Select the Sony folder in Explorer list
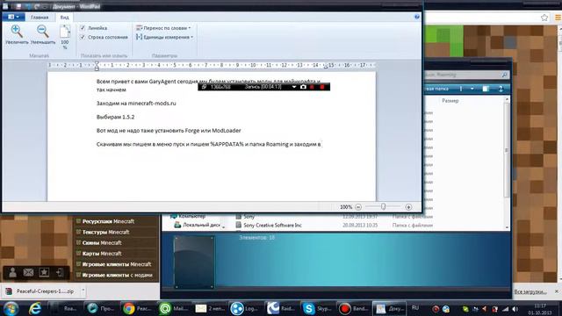The image size is (562, 316). coord(245,217)
